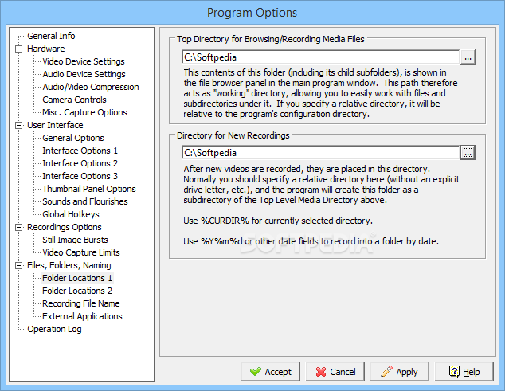Open Video Device Settings
Image resolution: width=505 pixels, height=391 pixels.
tap(84, 61)
